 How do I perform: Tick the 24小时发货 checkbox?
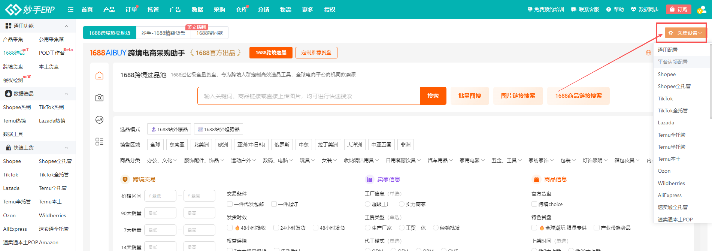click(276, 228)
